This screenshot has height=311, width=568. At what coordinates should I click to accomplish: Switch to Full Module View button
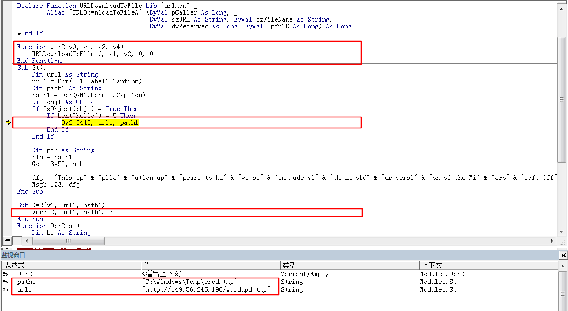tap(17, 241)
